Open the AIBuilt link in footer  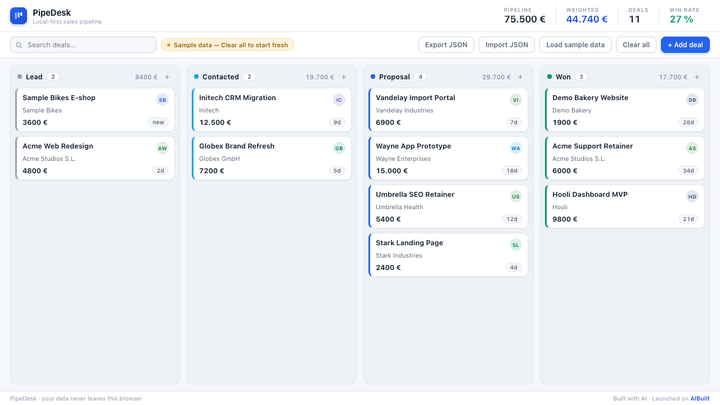click(700, 398)
